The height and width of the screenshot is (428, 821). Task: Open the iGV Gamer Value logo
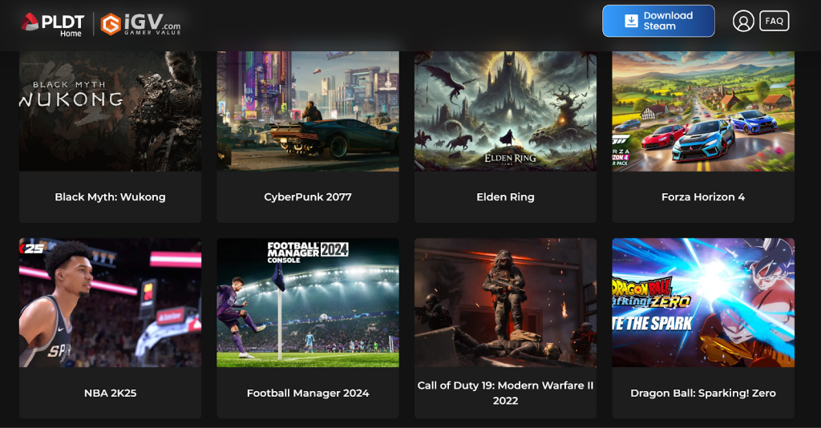(x=140, y=24)
